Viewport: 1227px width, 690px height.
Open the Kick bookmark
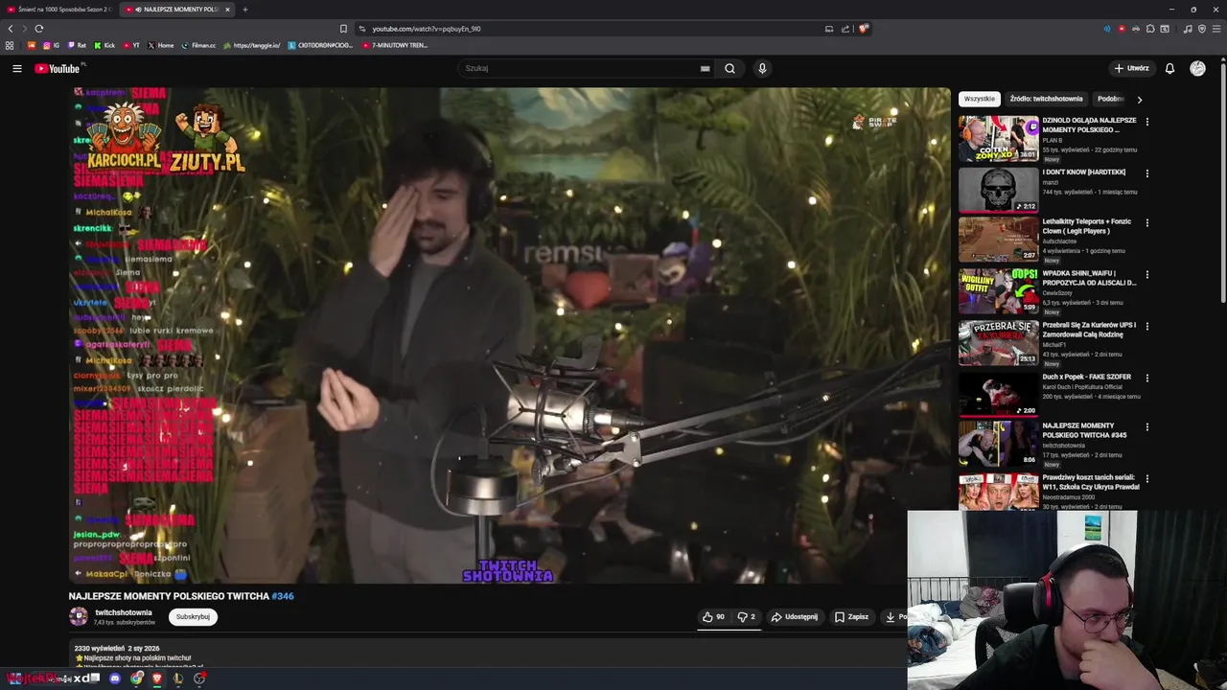tap(104, 45)
